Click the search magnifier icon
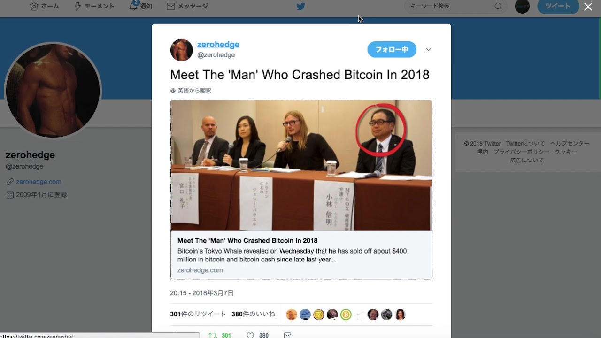This screenshot has width=601, height=338. (498, 7)
